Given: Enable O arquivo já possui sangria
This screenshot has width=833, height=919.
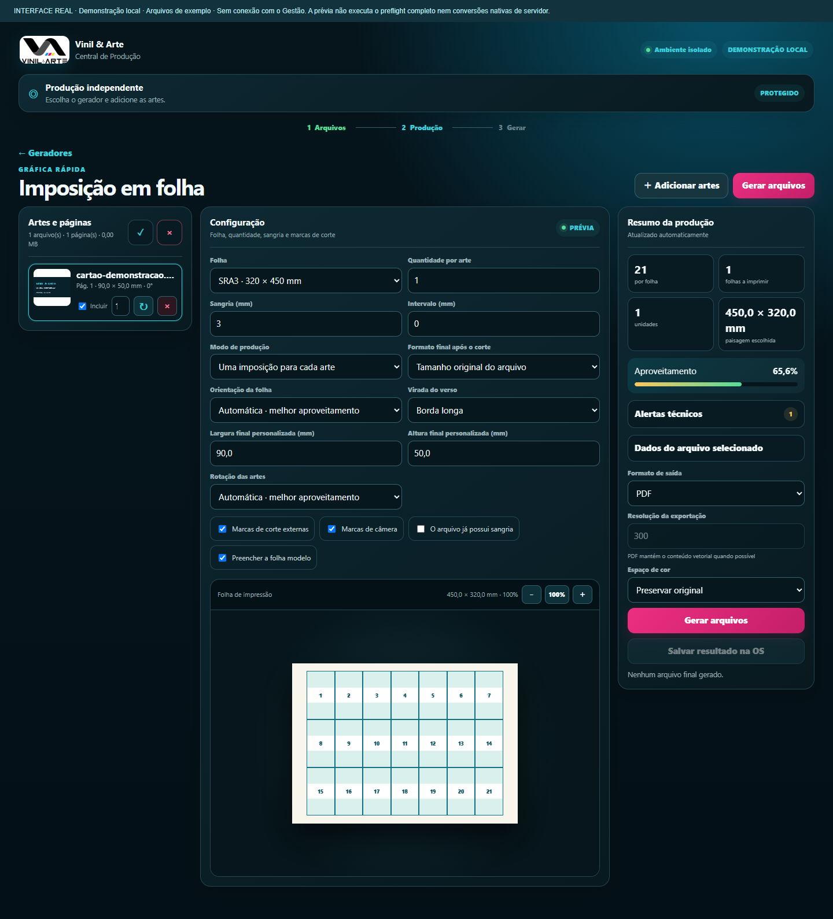Looking at the screenshot, I should point(421,529).
